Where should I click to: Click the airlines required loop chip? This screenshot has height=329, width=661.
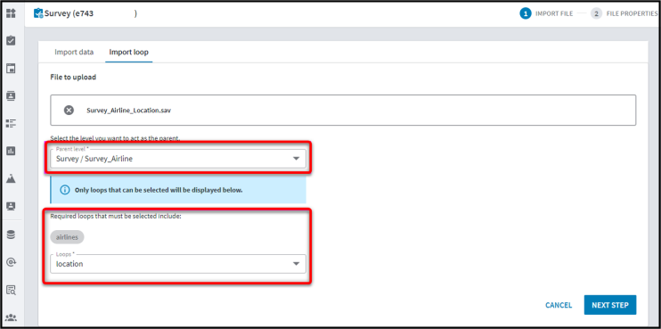click(67, 237)
